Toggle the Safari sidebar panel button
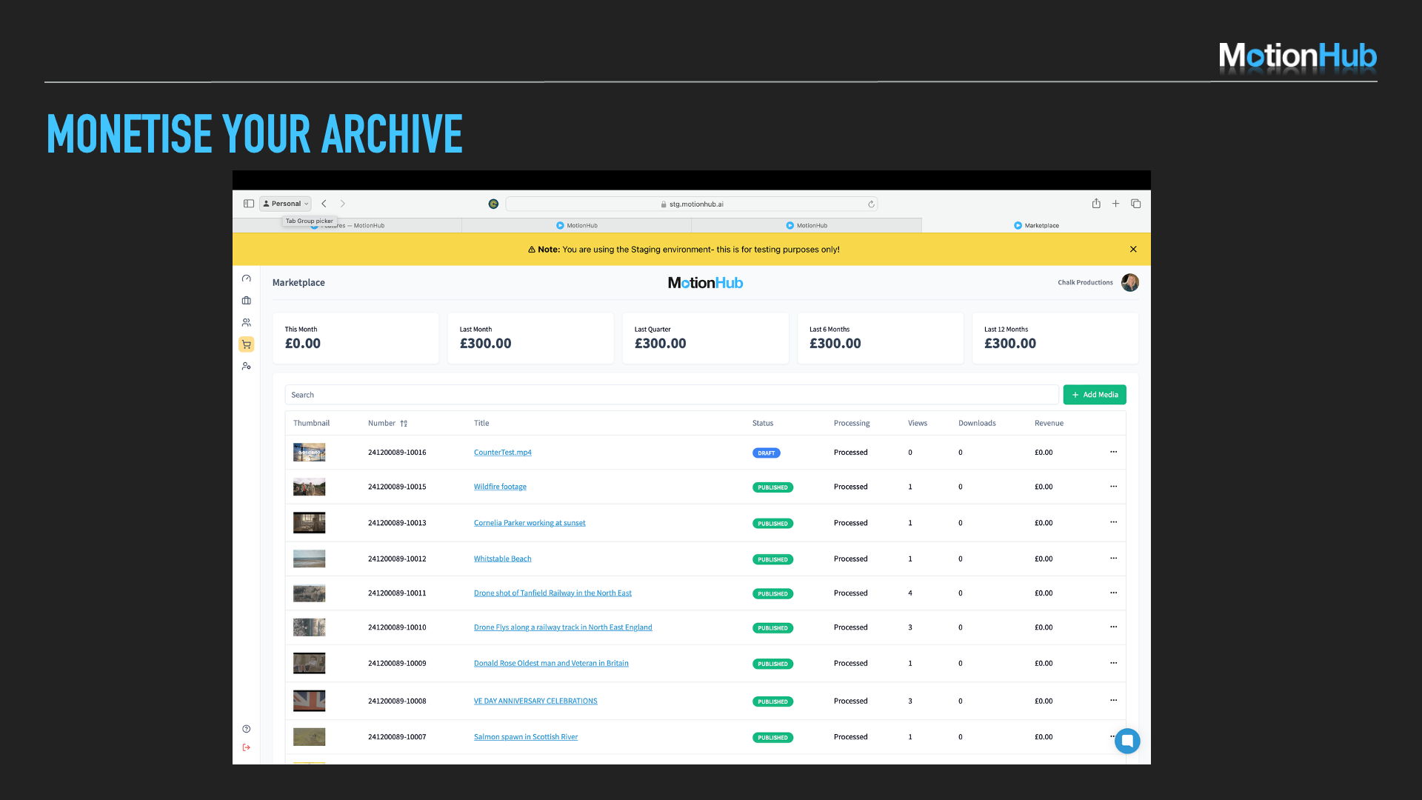This screenshot has width=1422, height=800. coord(249,204)
